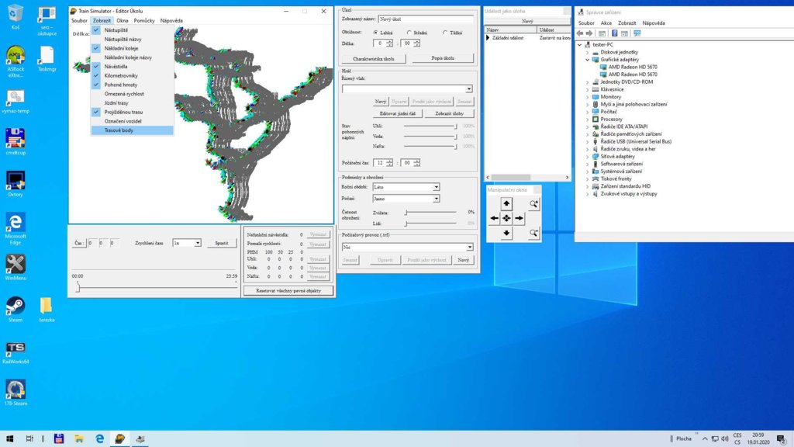
Task: Click the pan up arrow in Manipulační okno
Action: [506, 203]
